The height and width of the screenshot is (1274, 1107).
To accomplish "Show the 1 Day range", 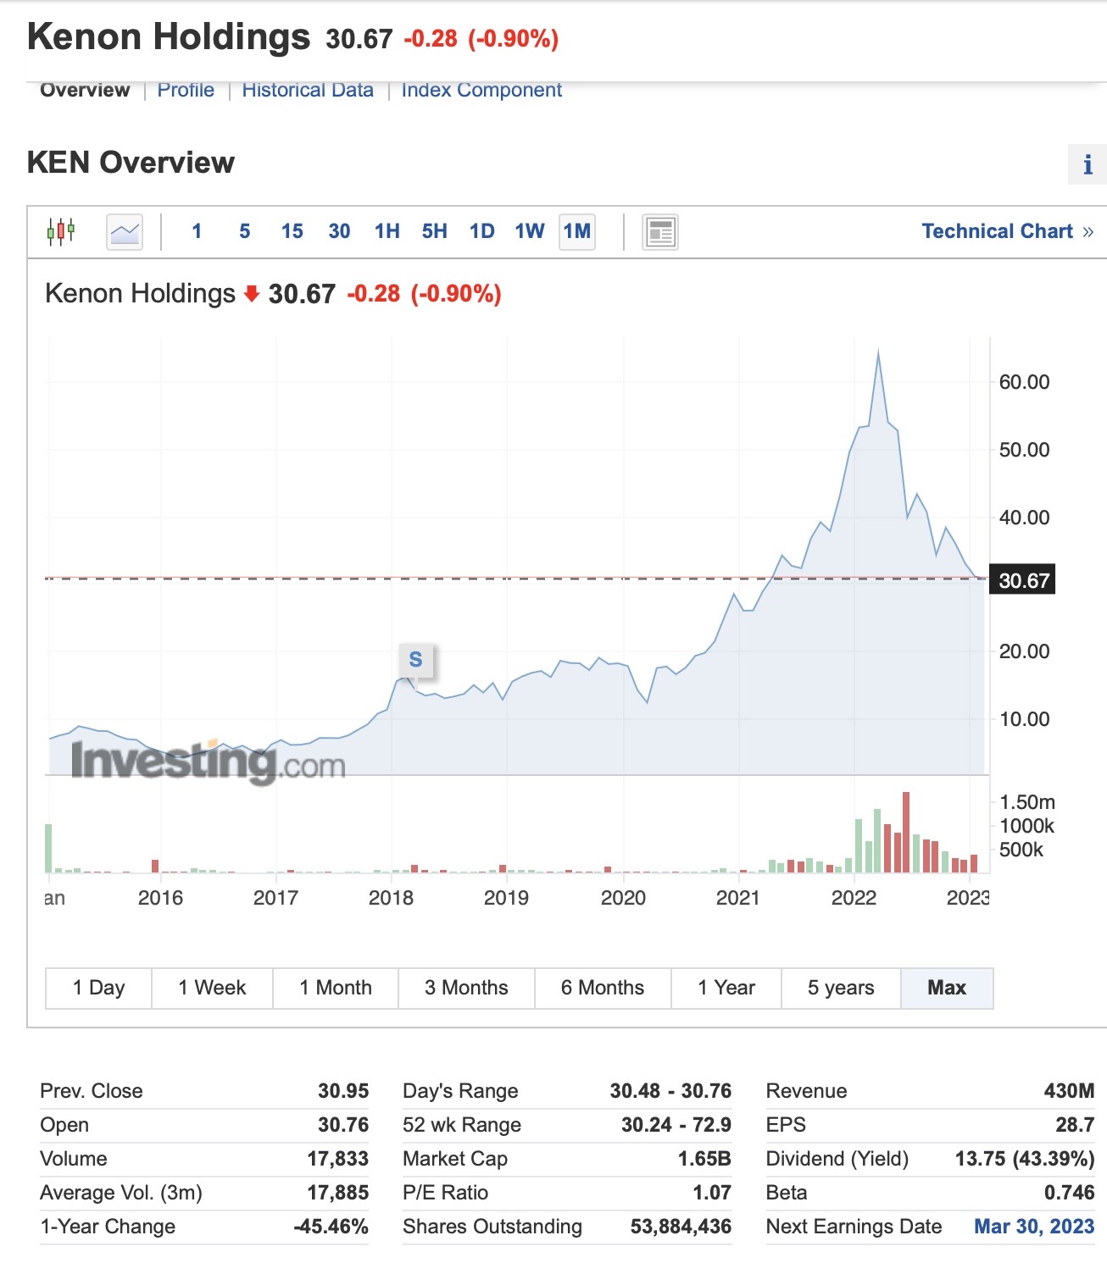I will tap(98, 988).
